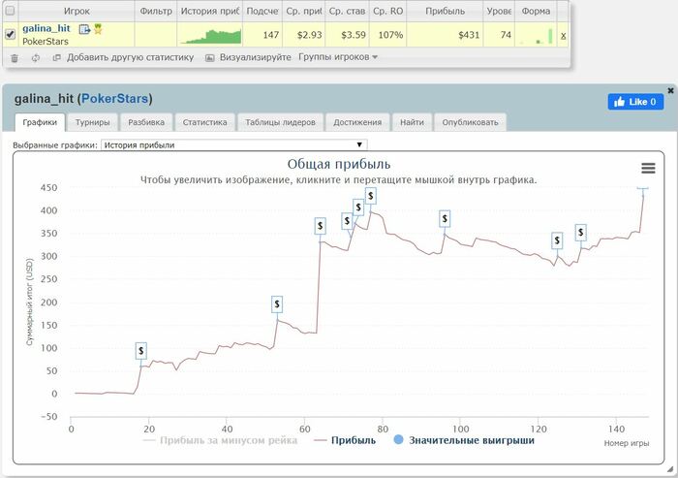Open the green profit history mini chart
The width and height of the screenshot is (678, 478).
pyautogui.click(x=210, y=36)
